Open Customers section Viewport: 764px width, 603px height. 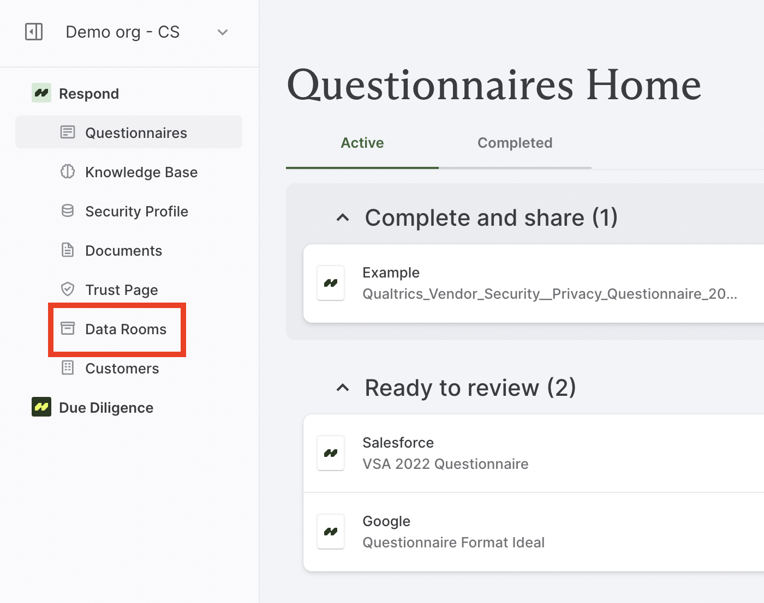(122, 369)
